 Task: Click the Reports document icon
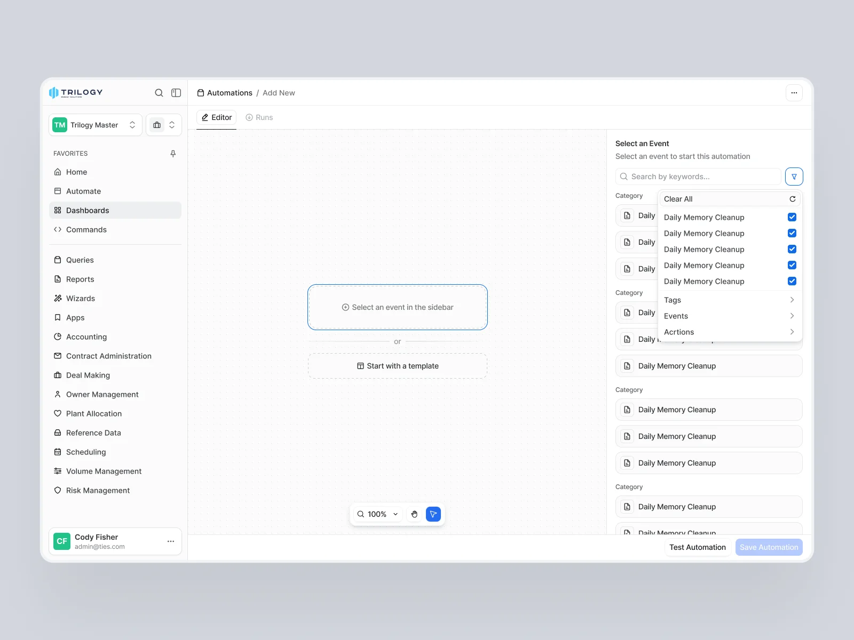[x=58, y=279]
